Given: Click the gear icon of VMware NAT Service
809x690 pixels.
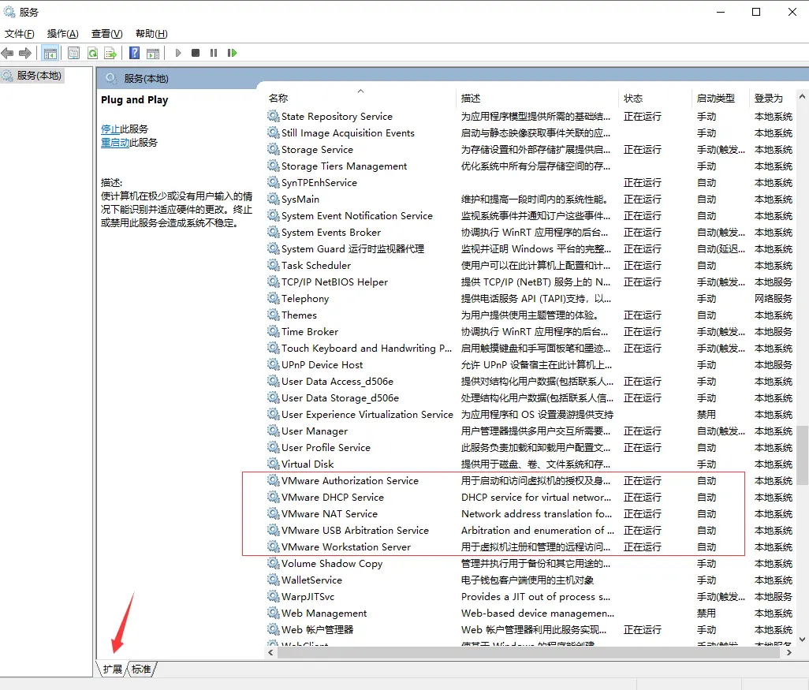Looking at the screenshot, I should coord(274,513).
